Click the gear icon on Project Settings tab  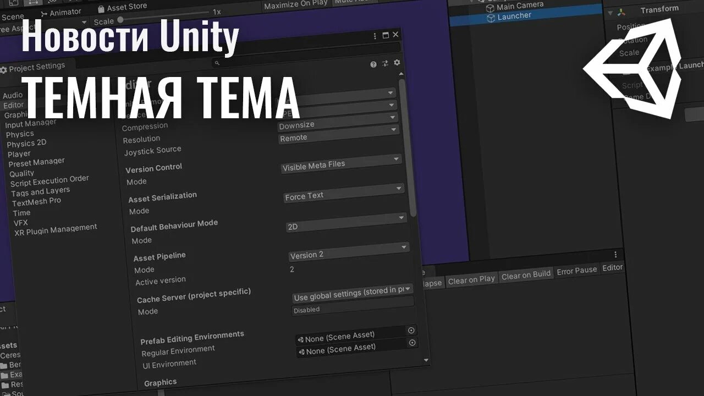3,70
